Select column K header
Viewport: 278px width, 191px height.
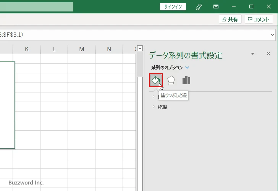(x=27, y=49)
